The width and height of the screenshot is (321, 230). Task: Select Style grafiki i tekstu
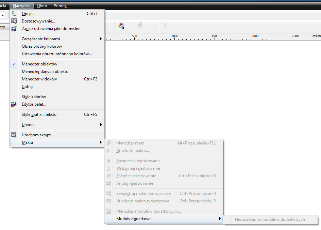coord(39,114)
